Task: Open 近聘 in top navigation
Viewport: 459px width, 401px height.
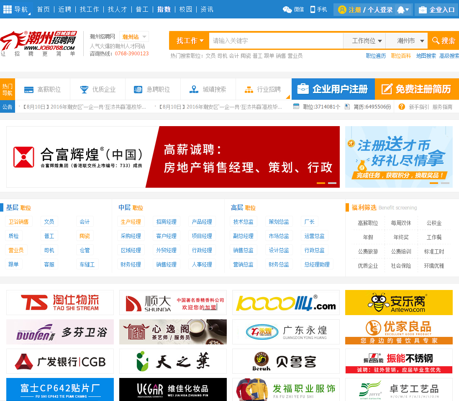Action: pos(65,9)
